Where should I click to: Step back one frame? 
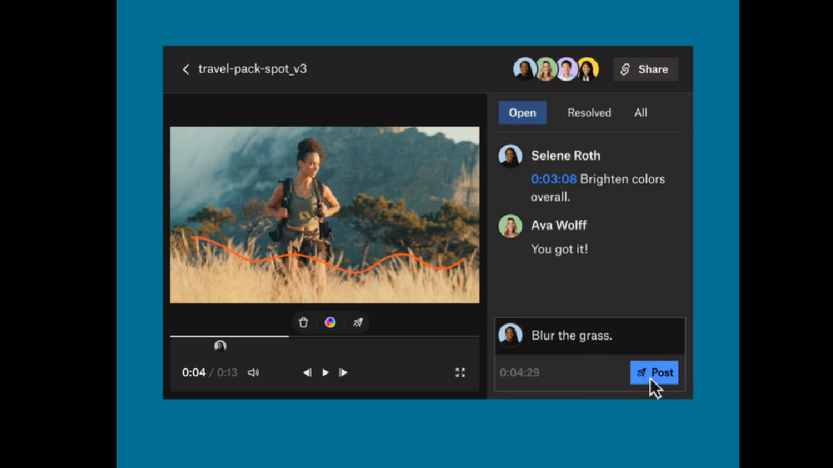click(x=308, y=372)
